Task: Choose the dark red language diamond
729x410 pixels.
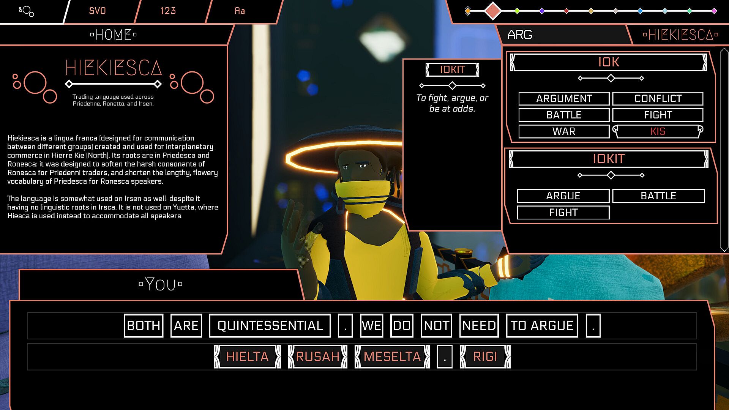Action: [x=566, y=11]
